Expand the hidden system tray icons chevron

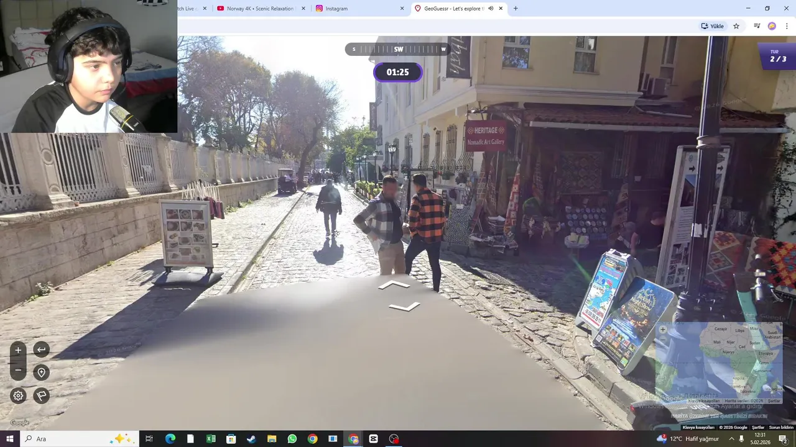coord(731,439)
